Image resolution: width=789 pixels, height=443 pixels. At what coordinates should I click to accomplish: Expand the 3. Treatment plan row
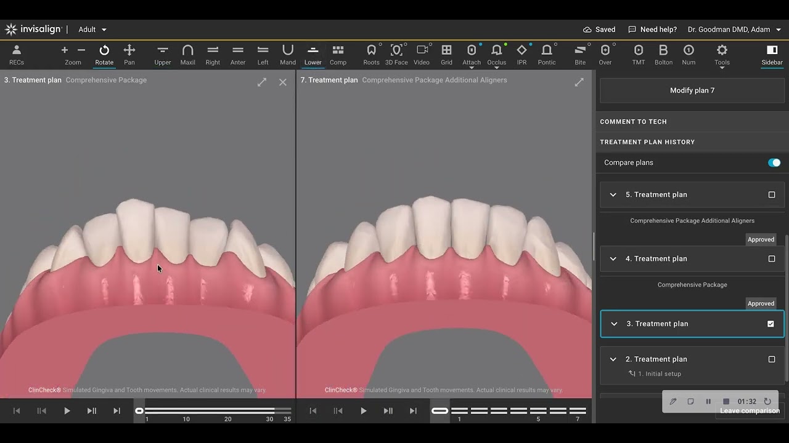tap(614, 324)
